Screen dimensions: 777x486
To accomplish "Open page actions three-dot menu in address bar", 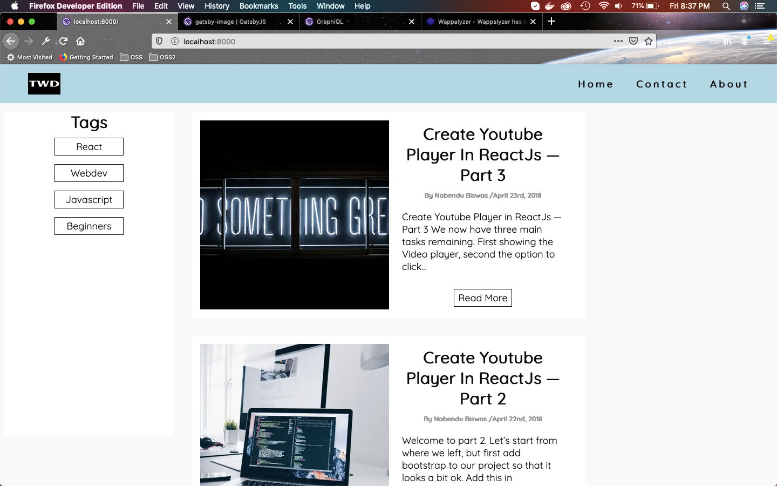I will click(x=618, y=41).
